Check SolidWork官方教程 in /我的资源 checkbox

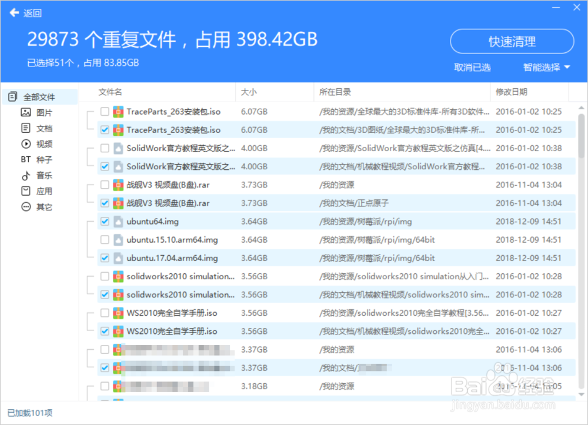[x=105, y=148]
